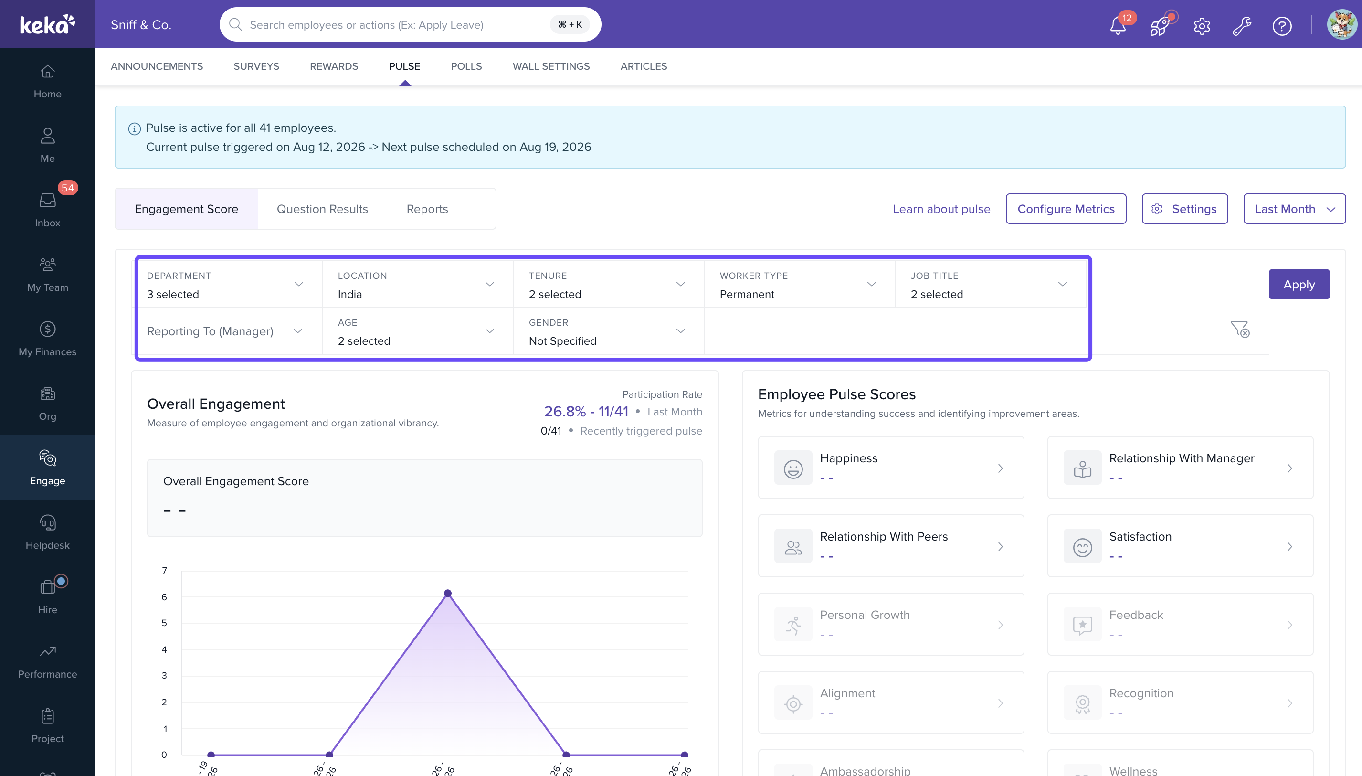Screen dimensions: 1362x776
Task: Expand the Tenure filter dropdown
Action: pos(608,284)
